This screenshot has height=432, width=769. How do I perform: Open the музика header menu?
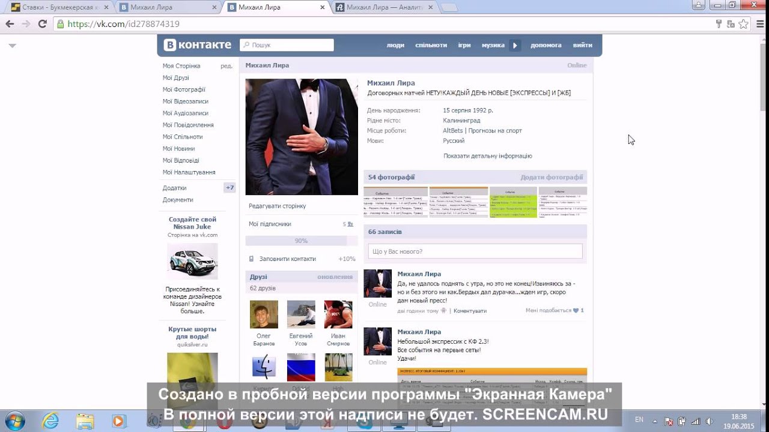493,45
